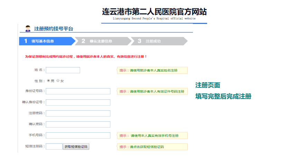298x167 pixels.
Task: Click the 手机号码 input field
Action: point(78,135)
